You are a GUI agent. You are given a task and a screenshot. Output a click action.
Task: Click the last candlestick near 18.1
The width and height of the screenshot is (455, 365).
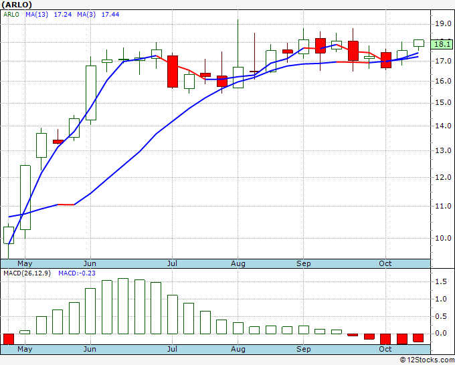coord(419,43)
